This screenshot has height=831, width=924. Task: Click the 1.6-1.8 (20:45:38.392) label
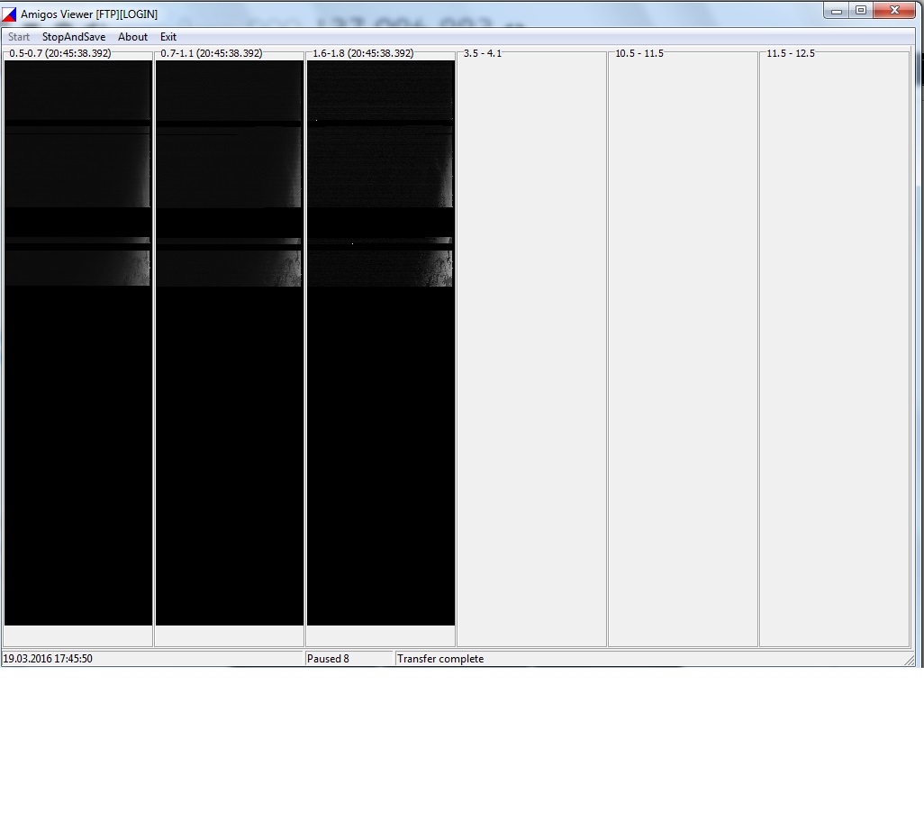coord(363,53)
